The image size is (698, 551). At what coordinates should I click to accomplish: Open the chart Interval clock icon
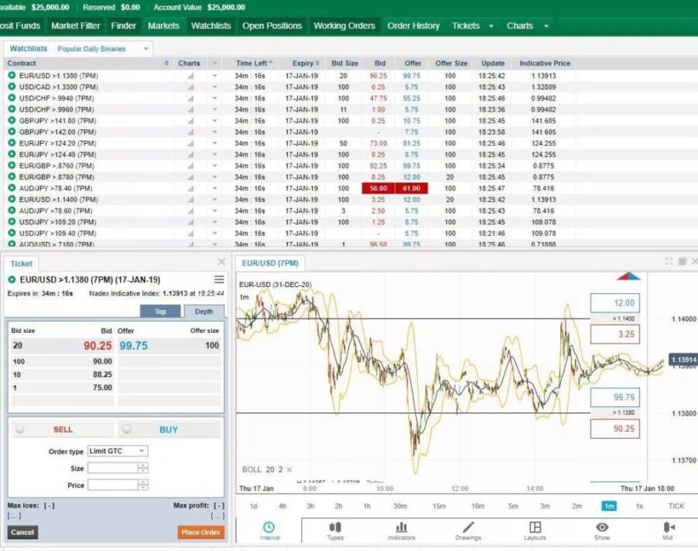(x=269, y=528)
